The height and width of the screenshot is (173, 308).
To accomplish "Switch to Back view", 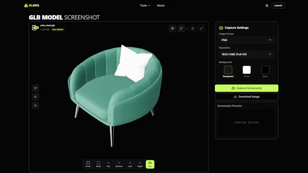I will point(99,164).
